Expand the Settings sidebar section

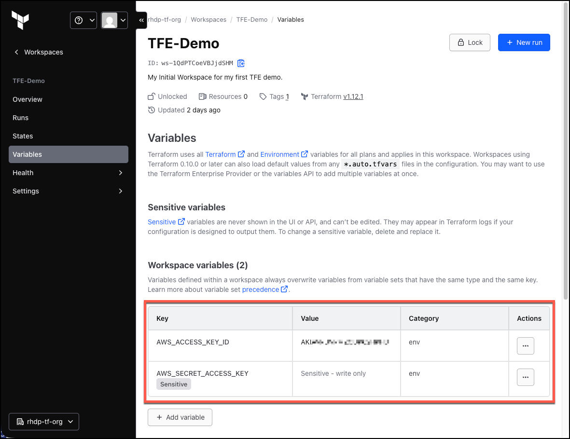point(69,191)
